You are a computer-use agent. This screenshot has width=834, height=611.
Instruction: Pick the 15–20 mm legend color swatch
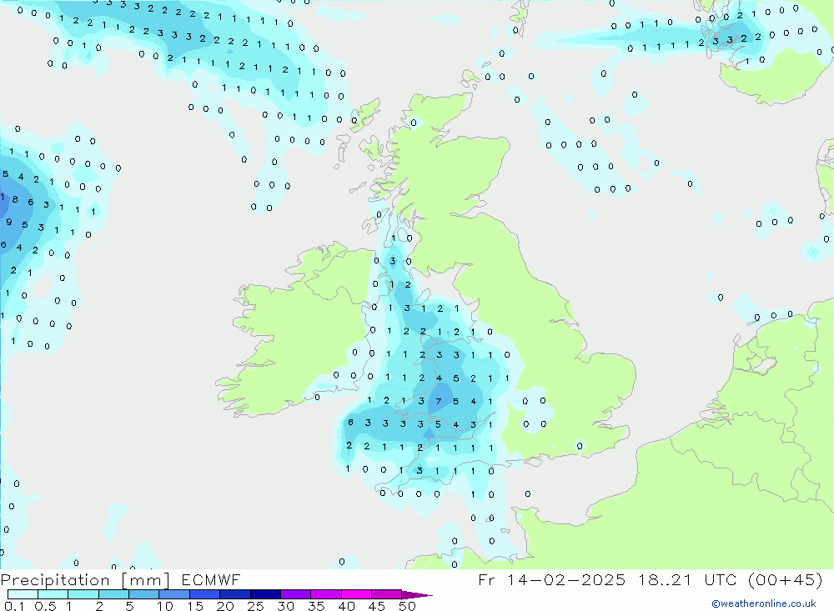coord(205,594)
